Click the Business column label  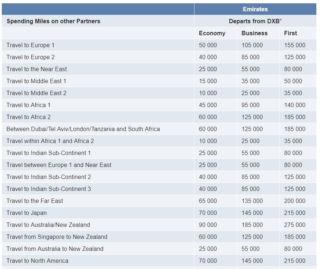tap(254, 33)
